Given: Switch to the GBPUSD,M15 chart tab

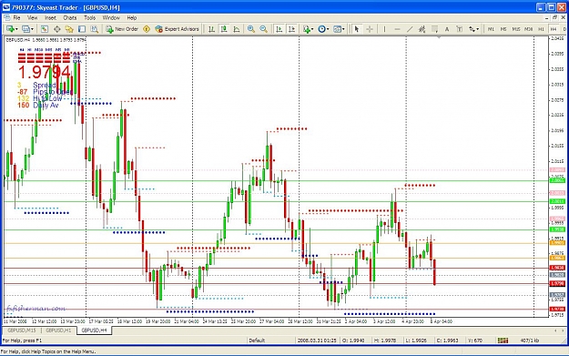Looking at the screenshot, I should tap(22, 331).
